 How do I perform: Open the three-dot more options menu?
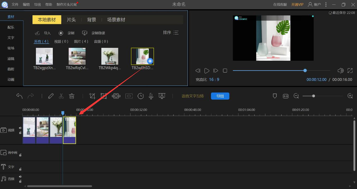(x=326, y=4)
